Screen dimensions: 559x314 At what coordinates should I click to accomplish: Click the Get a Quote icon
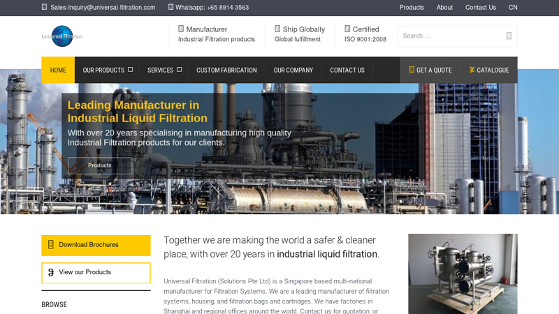point(412,70)
